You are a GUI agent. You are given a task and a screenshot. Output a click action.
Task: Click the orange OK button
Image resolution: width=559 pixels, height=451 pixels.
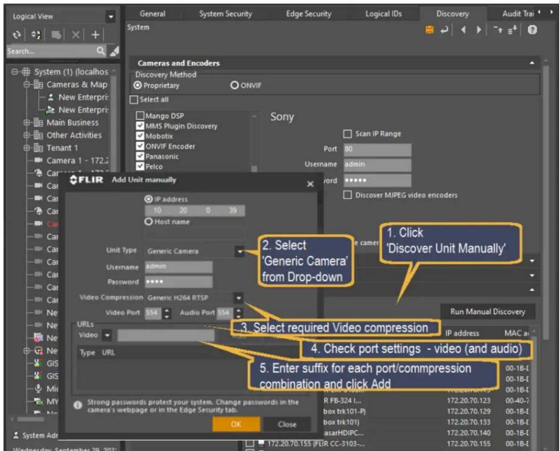tap(236, 424)
